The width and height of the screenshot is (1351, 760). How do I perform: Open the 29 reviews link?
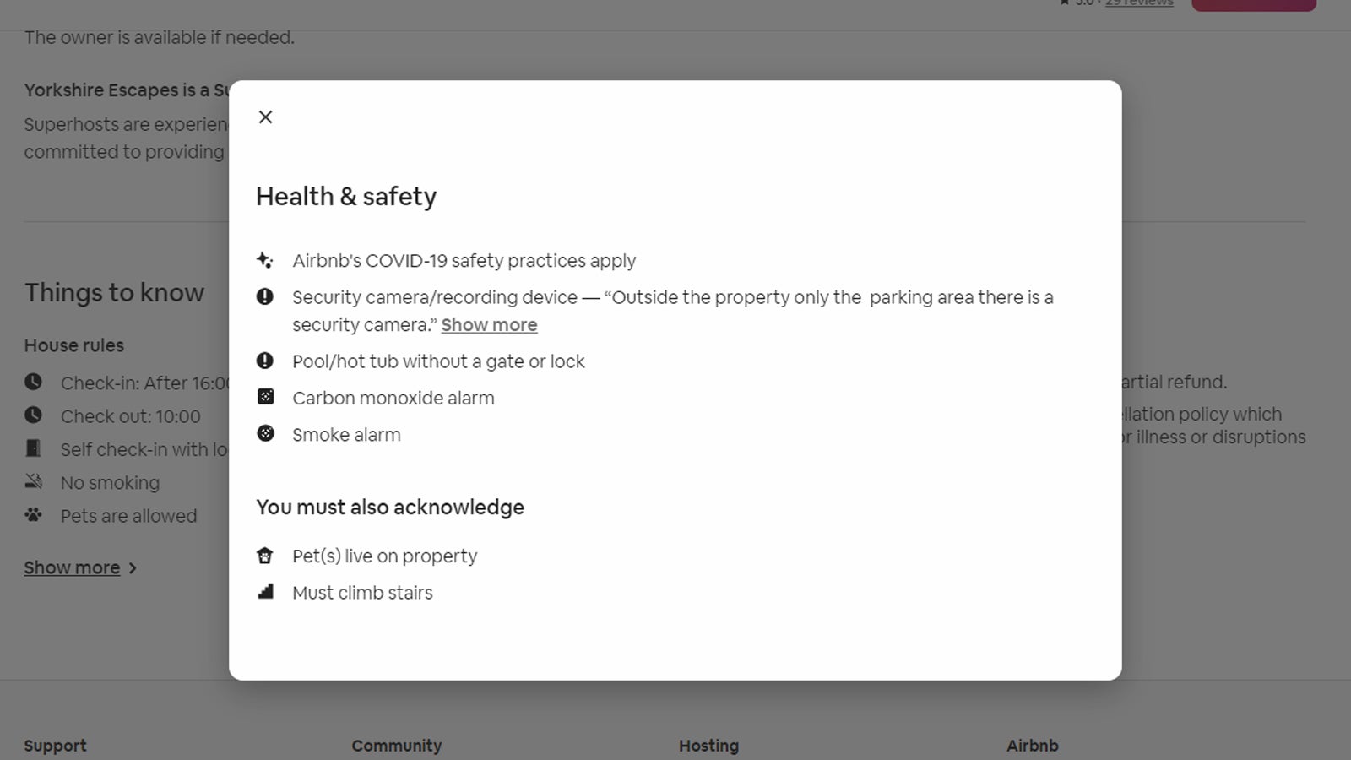pyautogui.click(x=1138, y=3)
